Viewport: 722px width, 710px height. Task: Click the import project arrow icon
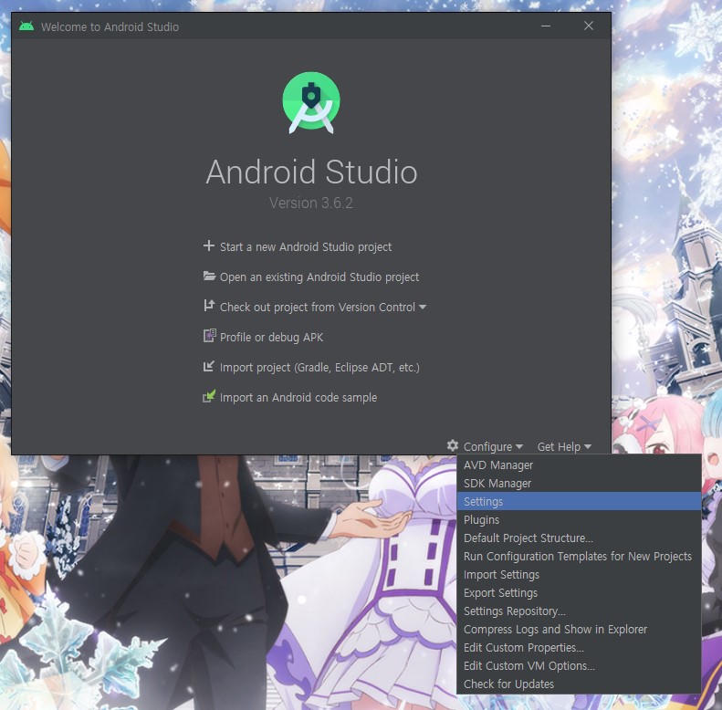(x=209, y=367)
